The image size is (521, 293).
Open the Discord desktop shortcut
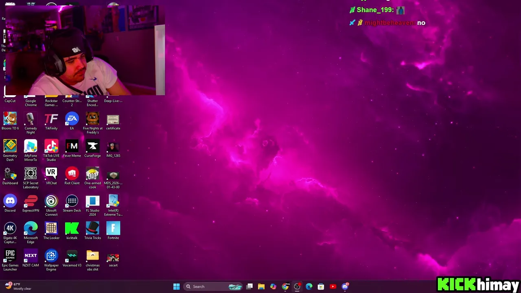point(10,203)
